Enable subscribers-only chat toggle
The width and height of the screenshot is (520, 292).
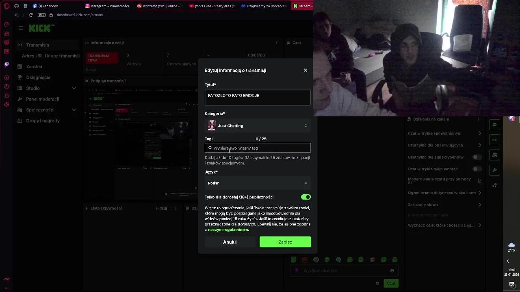(x=477, y=157)
